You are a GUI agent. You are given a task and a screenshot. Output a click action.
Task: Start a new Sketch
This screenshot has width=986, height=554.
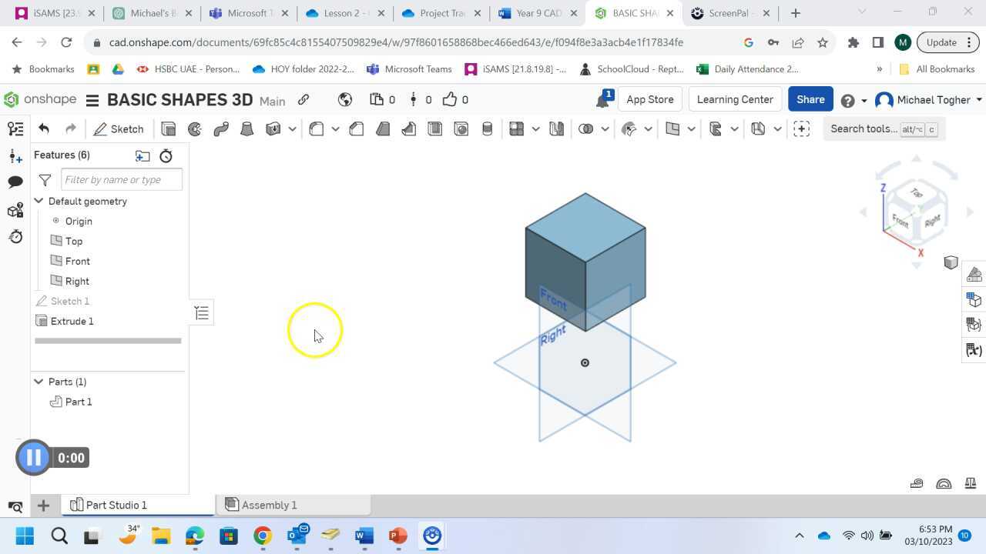tap(119, 128)
